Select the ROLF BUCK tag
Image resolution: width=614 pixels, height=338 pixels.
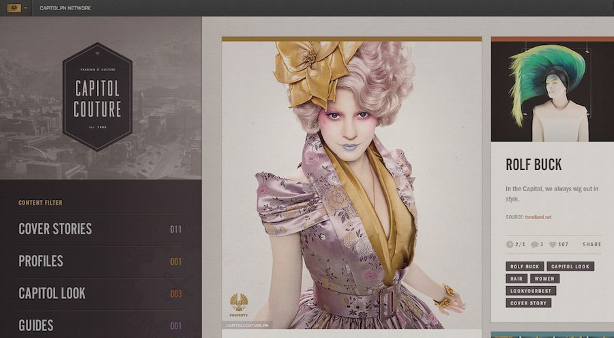click(x=525, y=266)
